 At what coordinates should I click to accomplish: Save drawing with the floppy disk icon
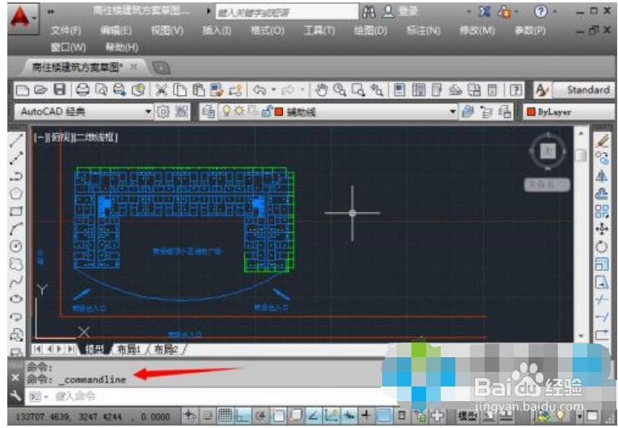tap(59, 90)
